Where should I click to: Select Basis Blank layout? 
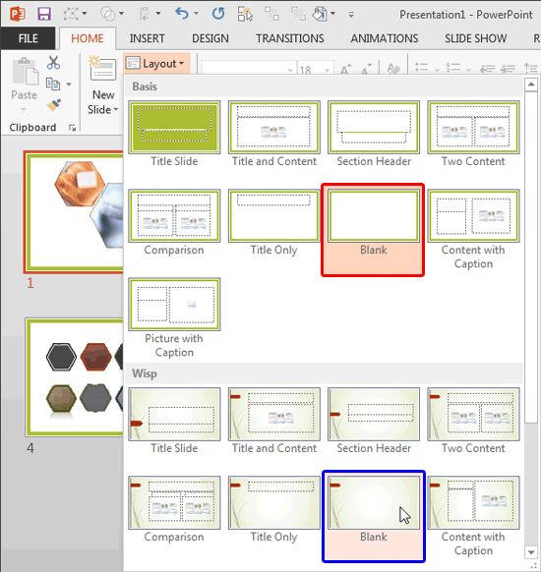point(373,230)
